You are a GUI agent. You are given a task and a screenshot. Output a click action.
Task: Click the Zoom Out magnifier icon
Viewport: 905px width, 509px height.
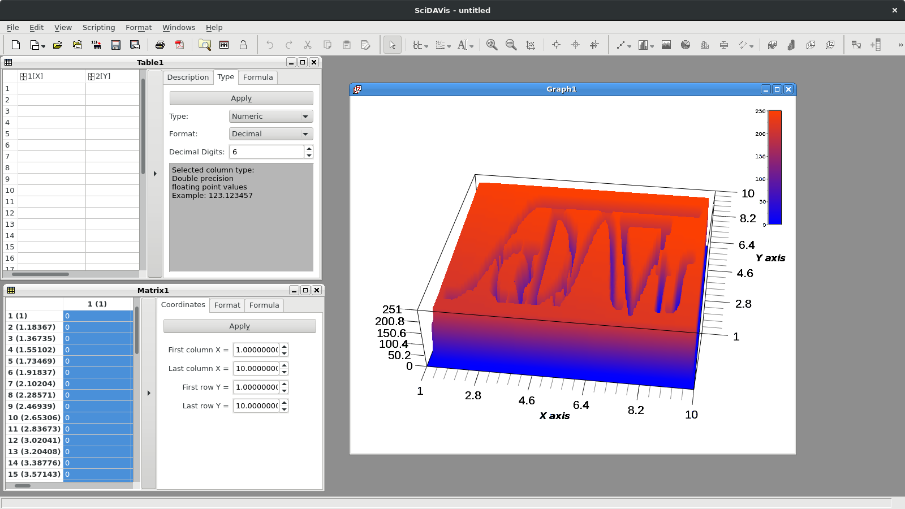click(x=511, y=45)
